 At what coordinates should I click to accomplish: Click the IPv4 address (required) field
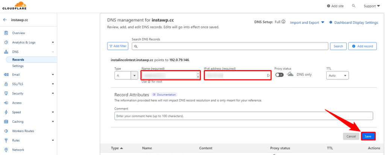pyautogui.click(x=238, y=76)
